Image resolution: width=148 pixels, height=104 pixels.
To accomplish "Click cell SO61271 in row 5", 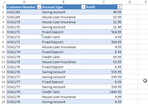I will tap(24, 27).
